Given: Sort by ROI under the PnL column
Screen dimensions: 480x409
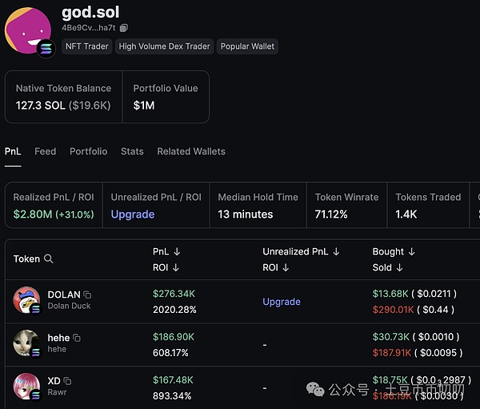Looking at the screenshot, I should click(175, 267).
